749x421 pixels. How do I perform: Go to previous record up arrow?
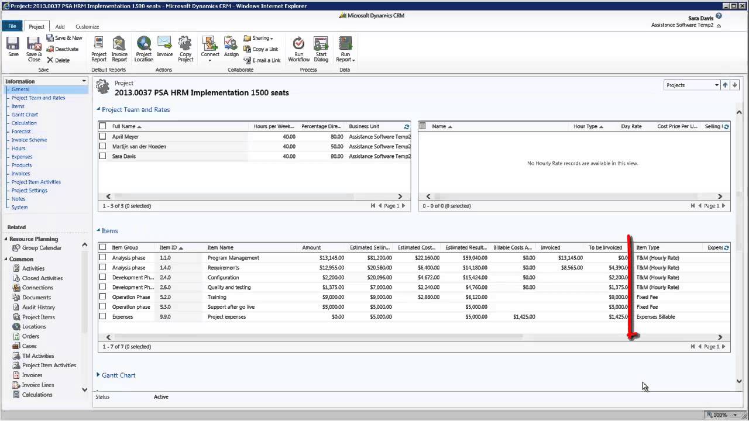[x=725, y=85]
